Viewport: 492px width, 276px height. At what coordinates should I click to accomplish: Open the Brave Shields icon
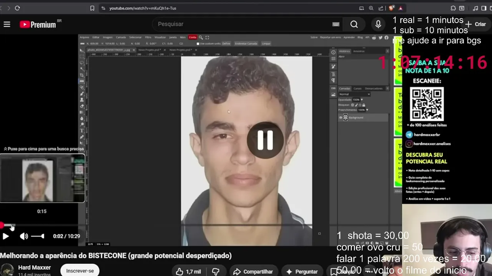coord(391,8)
